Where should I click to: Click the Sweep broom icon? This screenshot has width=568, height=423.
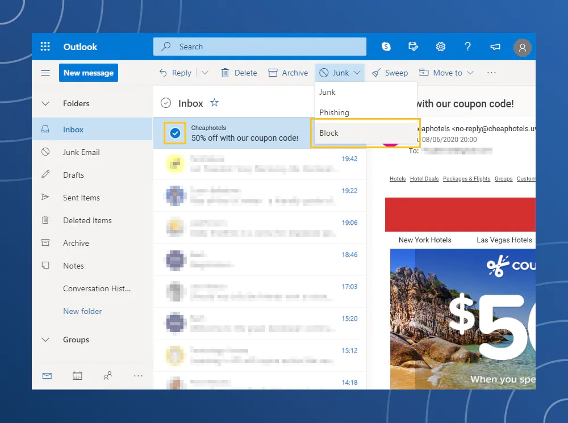[x=377, y=73]
